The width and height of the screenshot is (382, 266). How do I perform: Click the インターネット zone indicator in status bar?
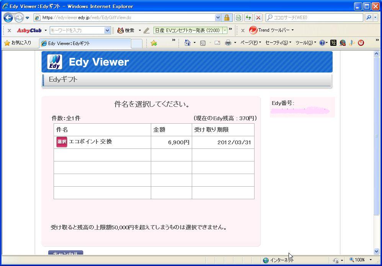click(278, 260)
